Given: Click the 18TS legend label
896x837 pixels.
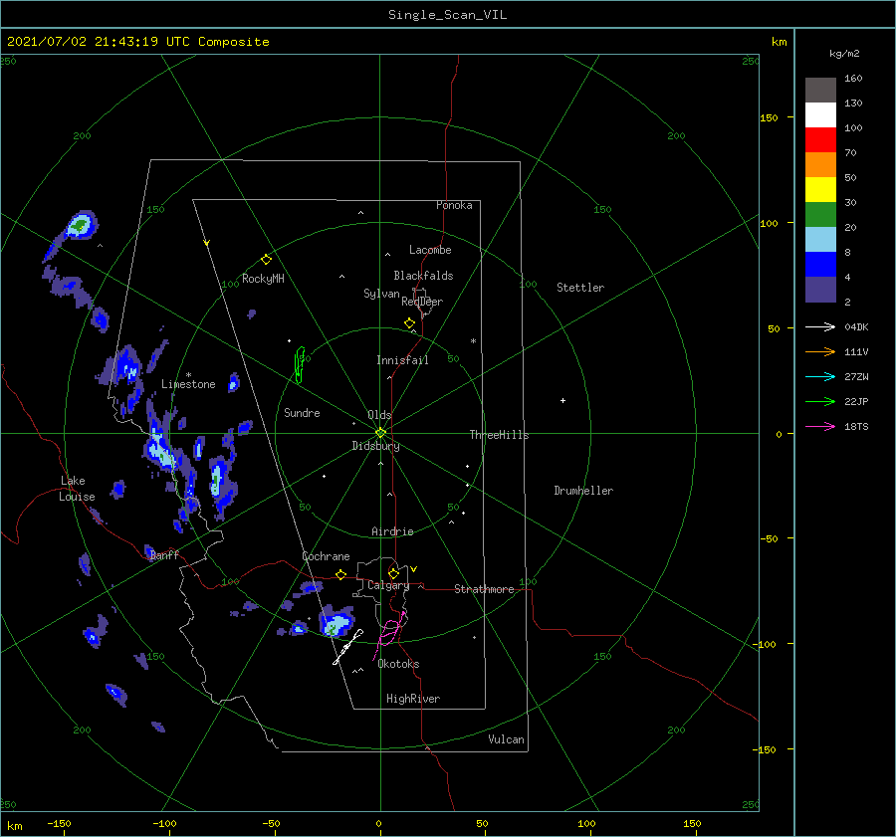Looking at the screenshot, I should (x=856, y=426).
